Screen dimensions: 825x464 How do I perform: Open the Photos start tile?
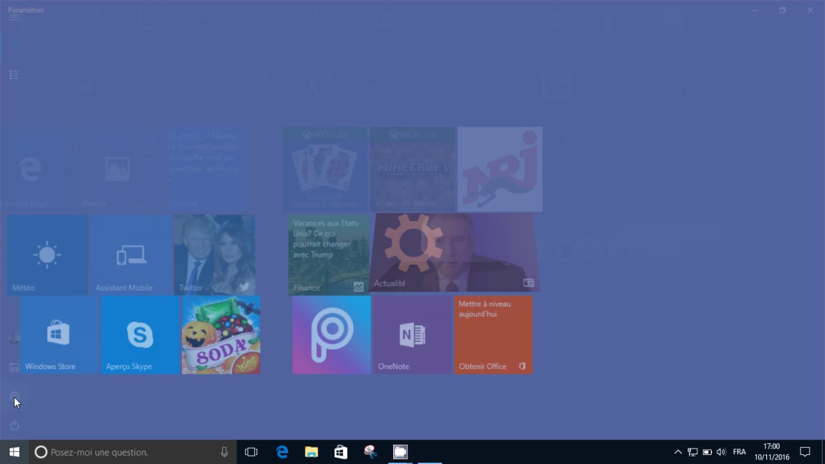click(117, 169)
